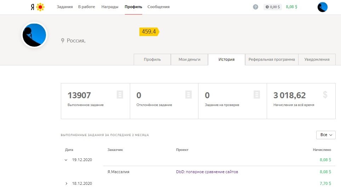Click the Начисления за всё время label
Viewport: 341px width, 188px height.
point(294,105)
